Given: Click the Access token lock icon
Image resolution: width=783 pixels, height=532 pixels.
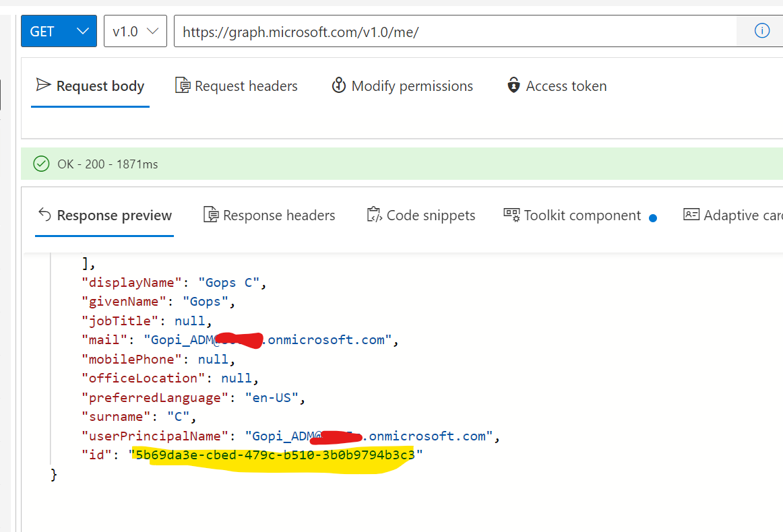Looking at the screenshot, I should (x=513, y=86).
